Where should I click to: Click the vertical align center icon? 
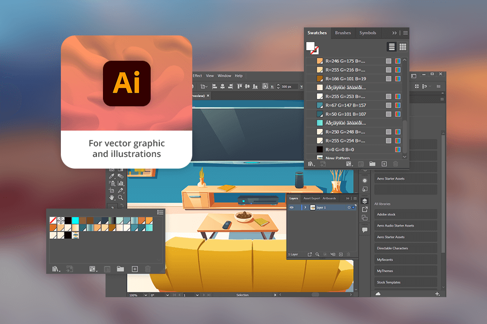(x=247, y=86)
